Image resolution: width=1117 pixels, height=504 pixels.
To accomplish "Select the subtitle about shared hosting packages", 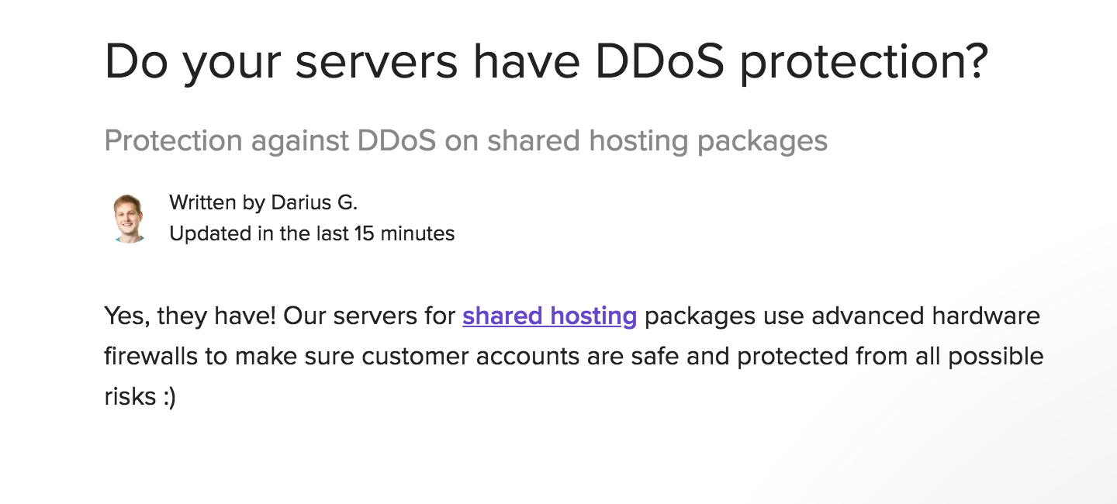I will [465, 141].
